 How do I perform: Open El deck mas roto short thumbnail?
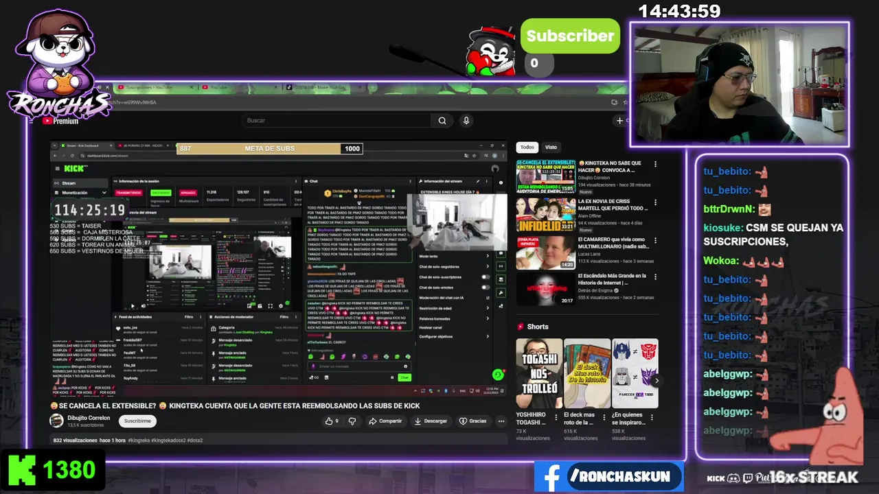[x=587, y=373]
